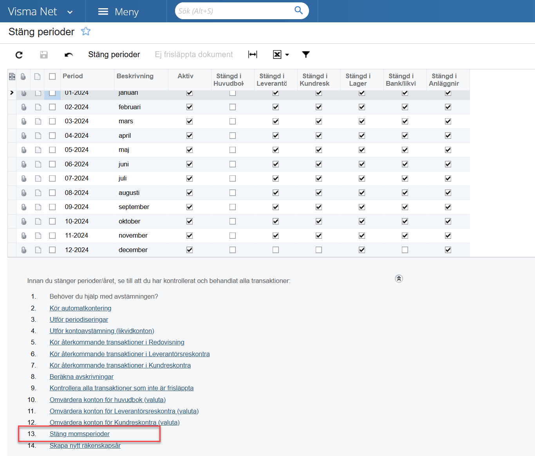
Task: Click the Stäng perioder toolbar button
Action: pos(114,54)
